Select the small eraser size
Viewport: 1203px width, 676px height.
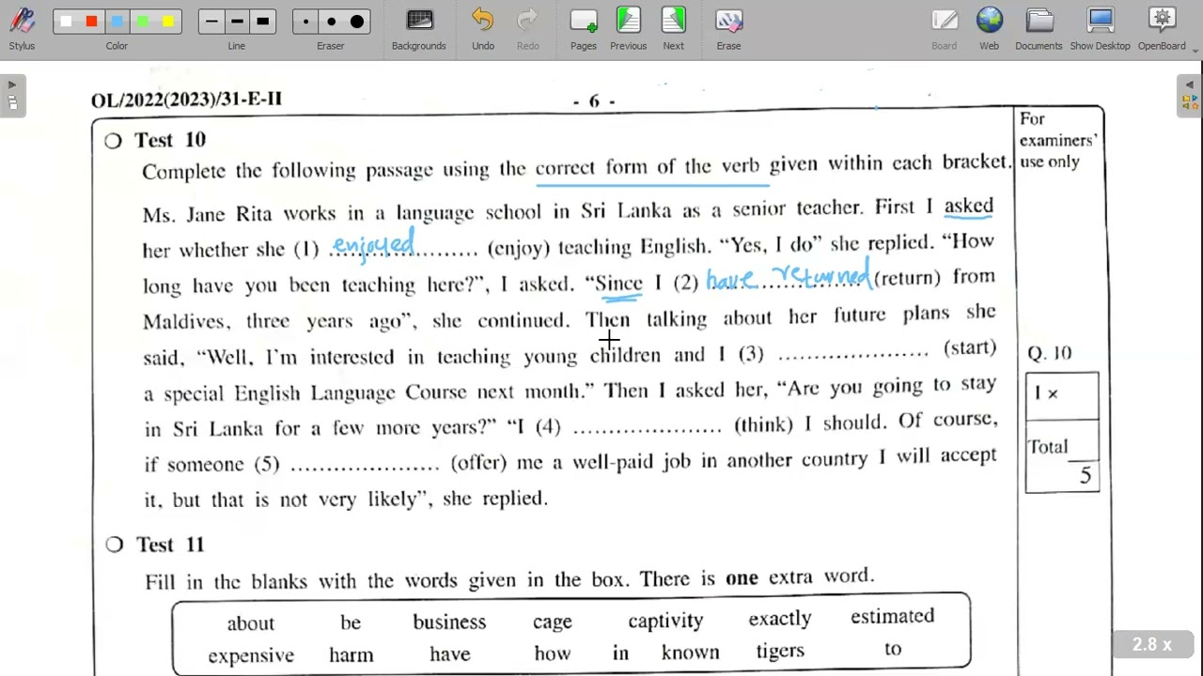(305, 22)
